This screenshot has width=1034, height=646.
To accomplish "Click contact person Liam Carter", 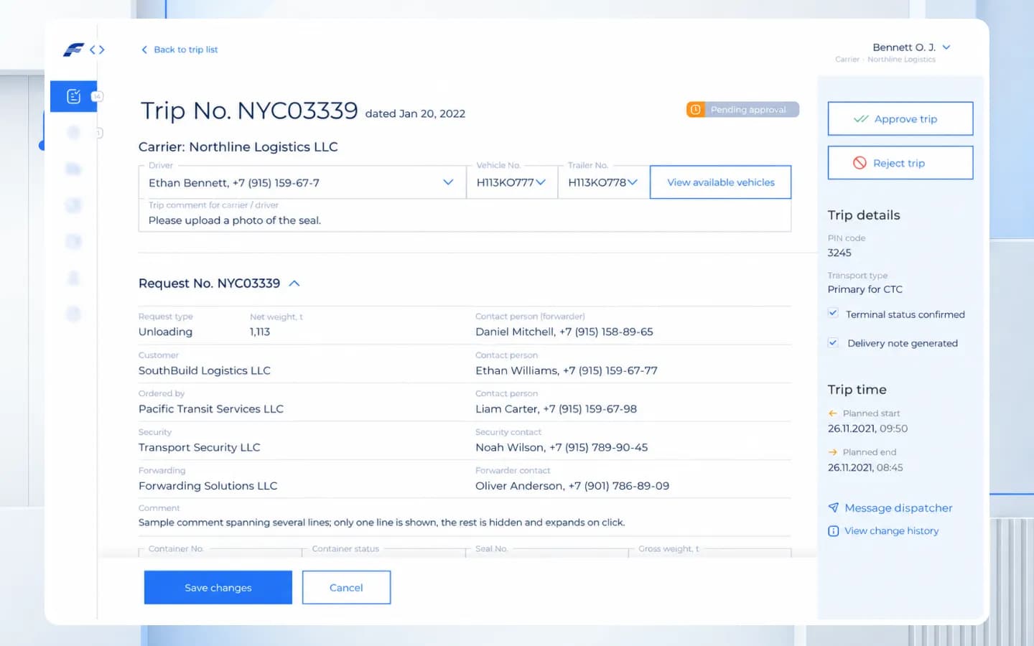I will (556, 409).
